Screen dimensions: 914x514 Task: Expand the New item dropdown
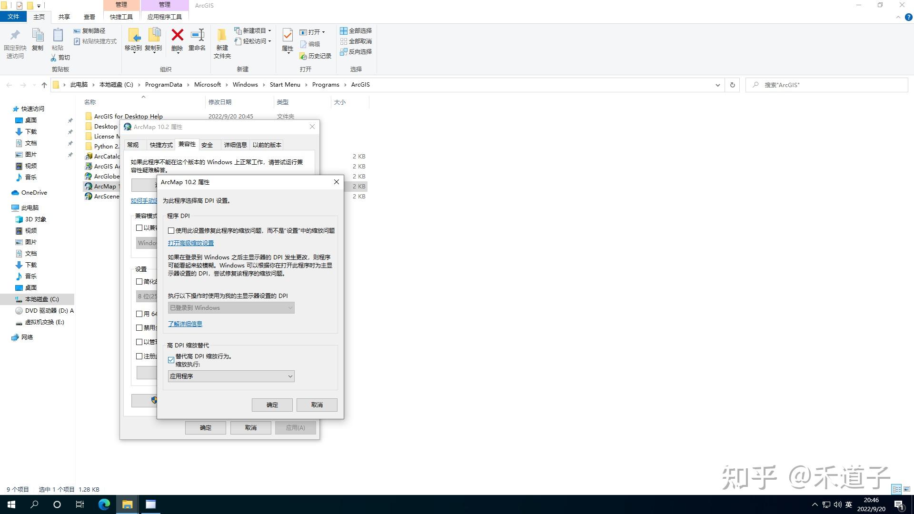pos(269,30)
